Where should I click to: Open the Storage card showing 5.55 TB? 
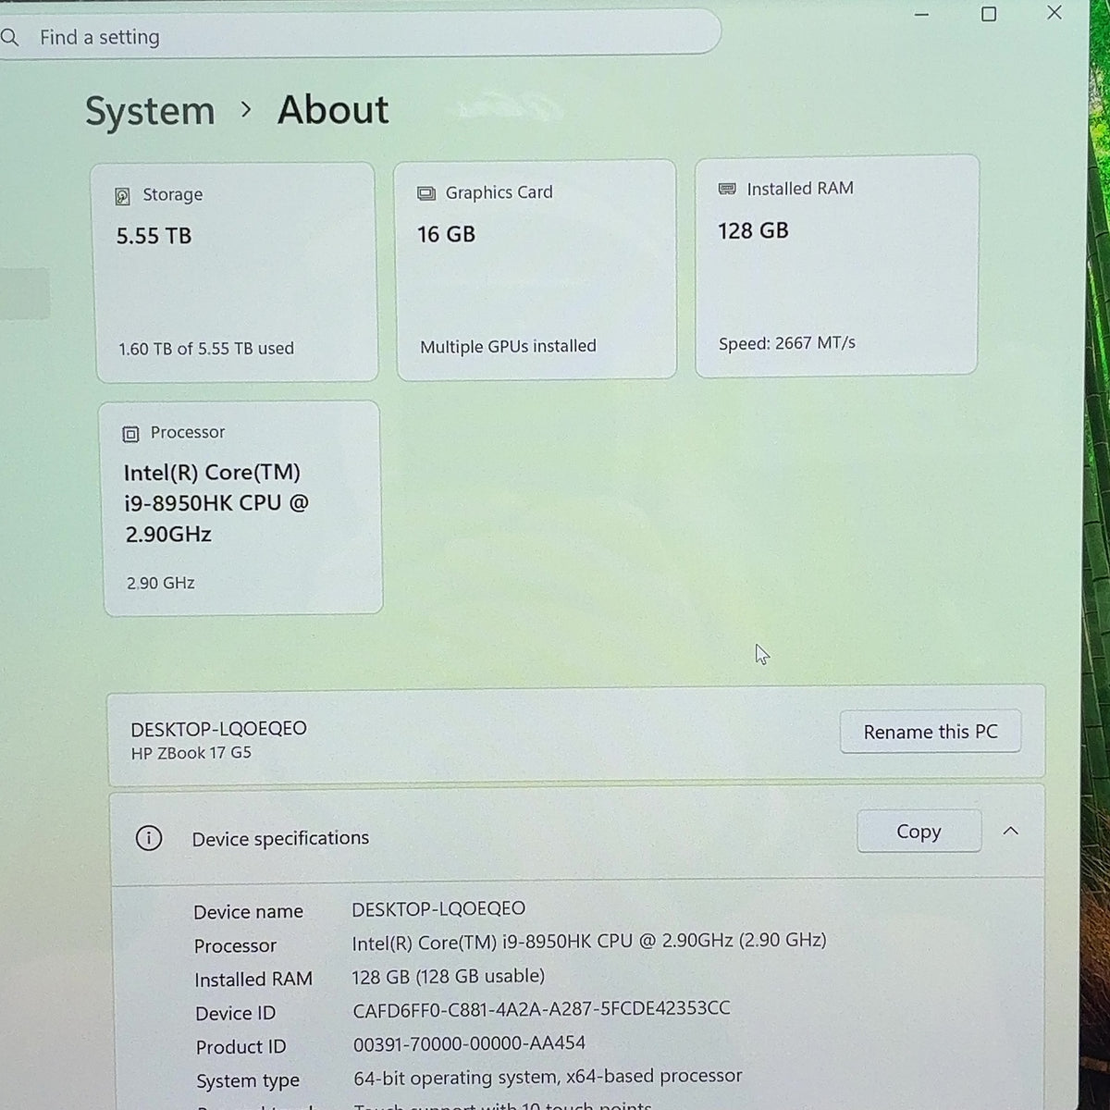tap(235, 272)
